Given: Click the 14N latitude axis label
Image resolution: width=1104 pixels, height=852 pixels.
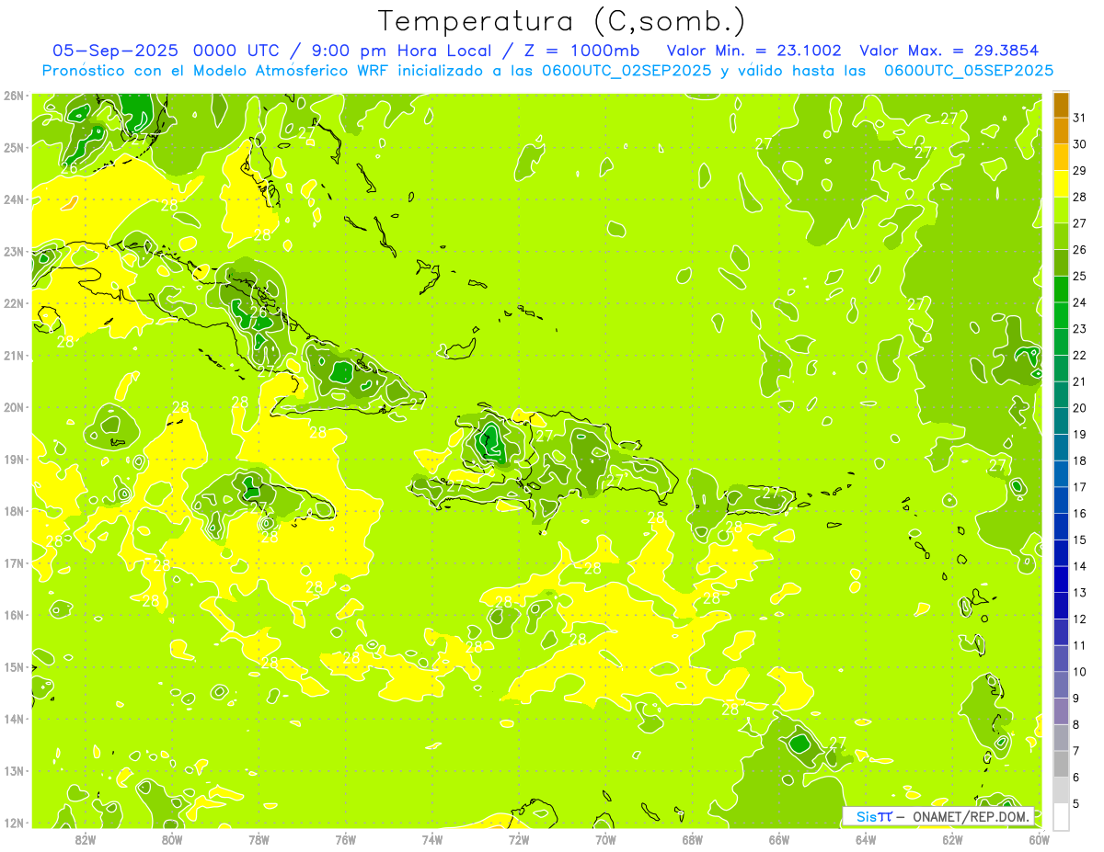Looking at the screenshot, I should click(14, 719).
